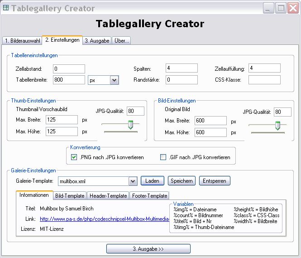The height and width of the screenshot is (258, 301).
Task: Select the Über... tab
Action: coord(121,40)
